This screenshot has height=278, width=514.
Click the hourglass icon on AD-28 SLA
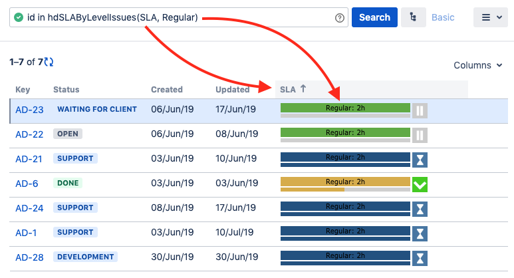[420, 258]
